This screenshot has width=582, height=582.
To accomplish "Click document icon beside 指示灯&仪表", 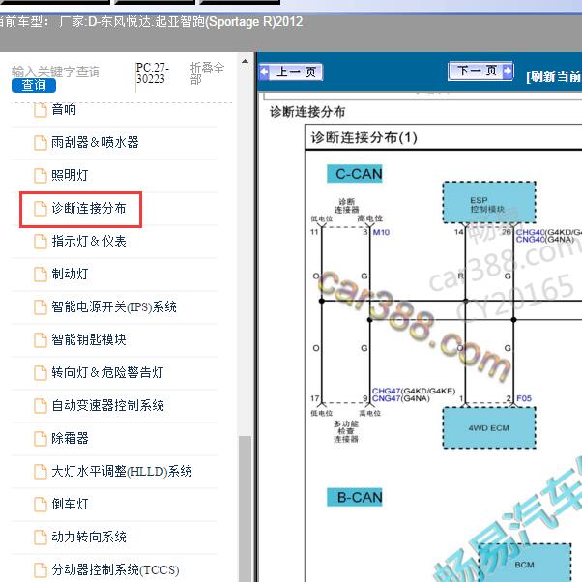I will pyautogui.click(x=40, y=242).
